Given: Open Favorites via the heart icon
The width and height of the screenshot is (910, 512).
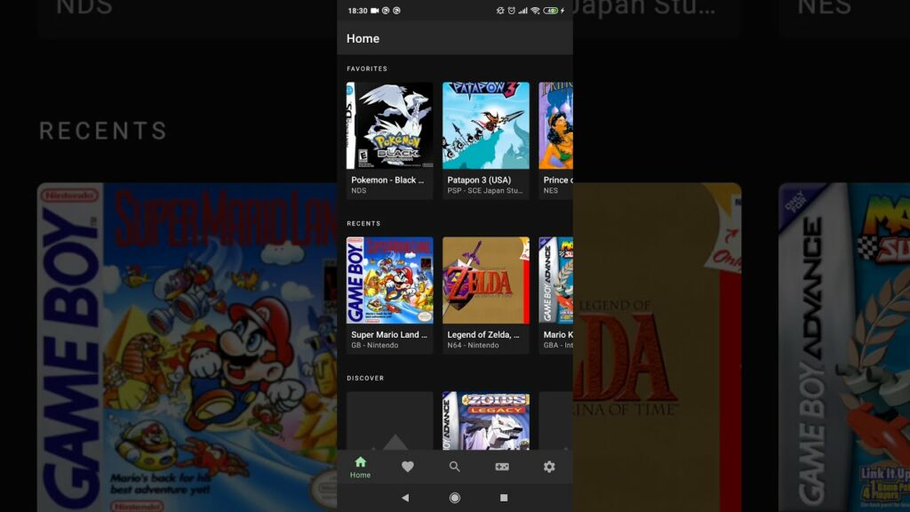Looking at the screenshot, I should click(408, 467).
